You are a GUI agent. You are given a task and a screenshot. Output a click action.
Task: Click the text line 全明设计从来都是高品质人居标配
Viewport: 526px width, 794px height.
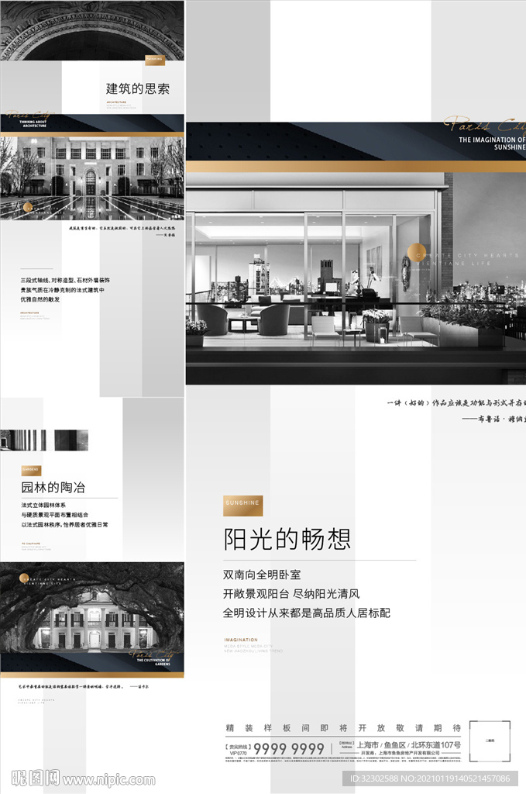coord(307,613)
